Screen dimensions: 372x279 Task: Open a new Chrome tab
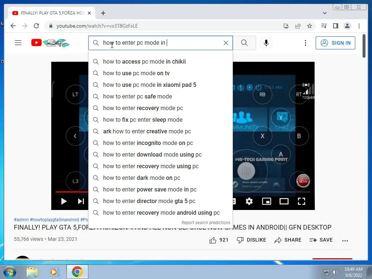[x=103, y=13]
